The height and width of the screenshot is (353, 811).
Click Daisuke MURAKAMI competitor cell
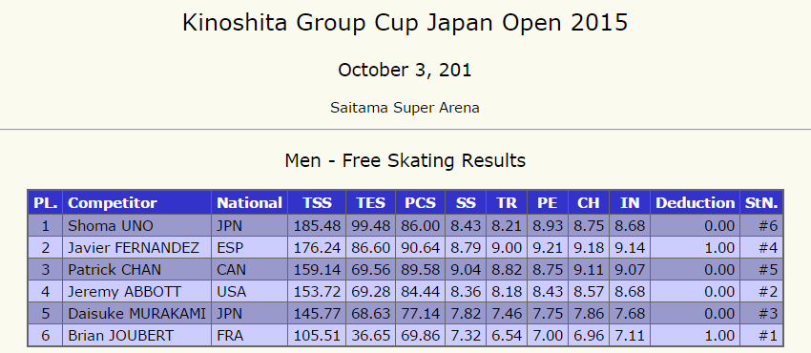pyautogui.click(x=137, y=314)
